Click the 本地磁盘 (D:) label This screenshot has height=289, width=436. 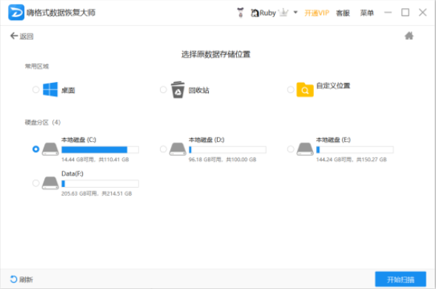tap(207, 140)
